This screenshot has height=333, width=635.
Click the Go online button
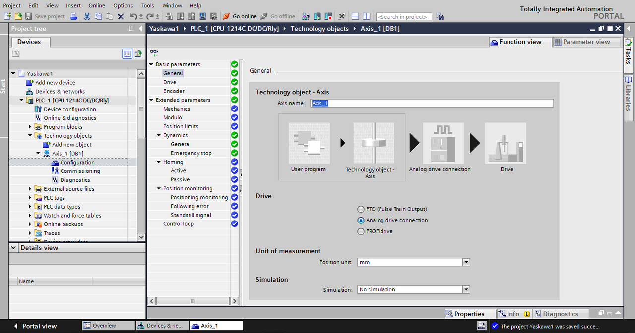pos(240,16)
